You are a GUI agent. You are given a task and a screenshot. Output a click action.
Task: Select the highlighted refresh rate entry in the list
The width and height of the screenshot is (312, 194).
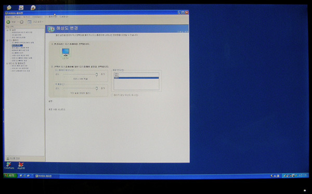tap(136, 78)
